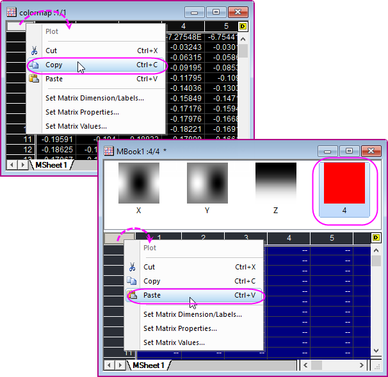Screen dimensions: 388x377
Task: Click next sheet arrow in colormap window
Action: pyautogui.click(x=23, y=164)
